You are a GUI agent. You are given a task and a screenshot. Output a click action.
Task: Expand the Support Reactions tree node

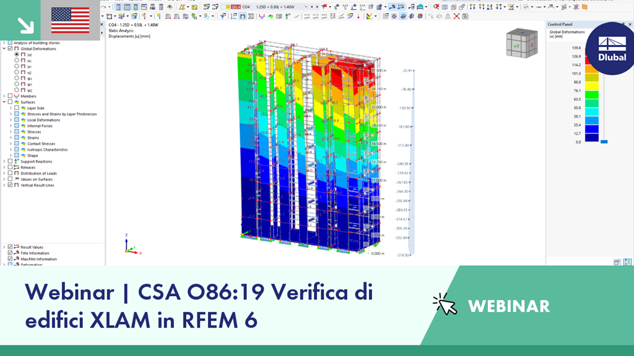coord(4,161)
